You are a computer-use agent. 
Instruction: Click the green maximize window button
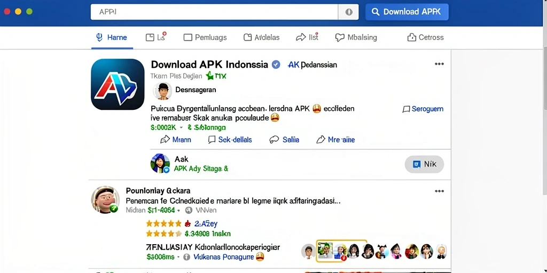pyautogui.click(x=29, y=12)
